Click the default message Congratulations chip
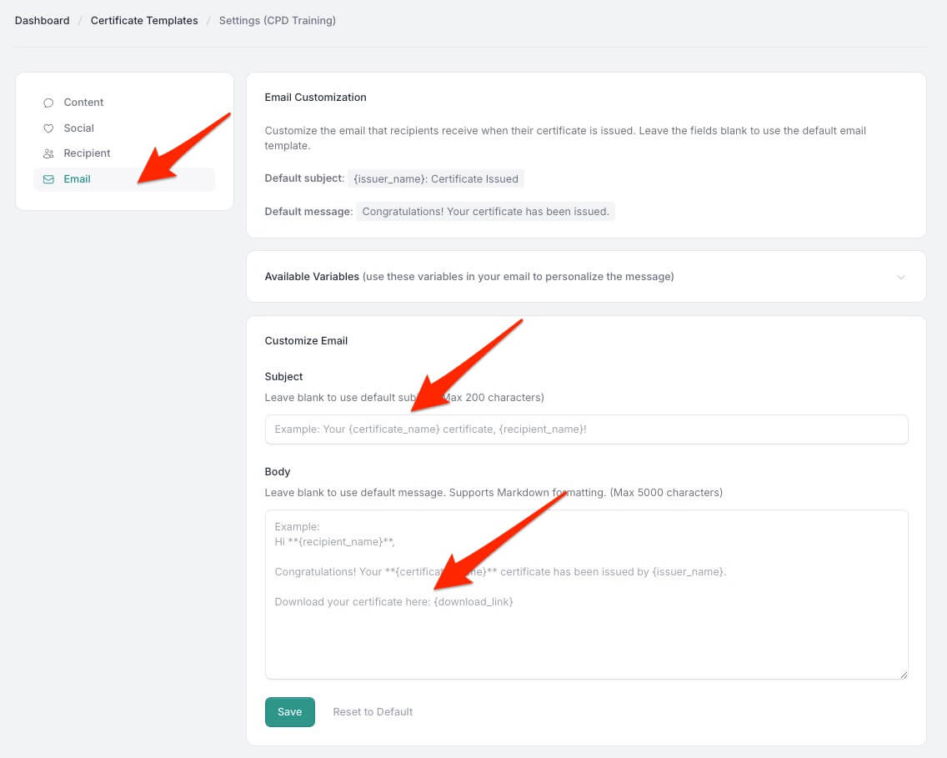The height and width of the screenshot is (758, 947). coord(485,212)
